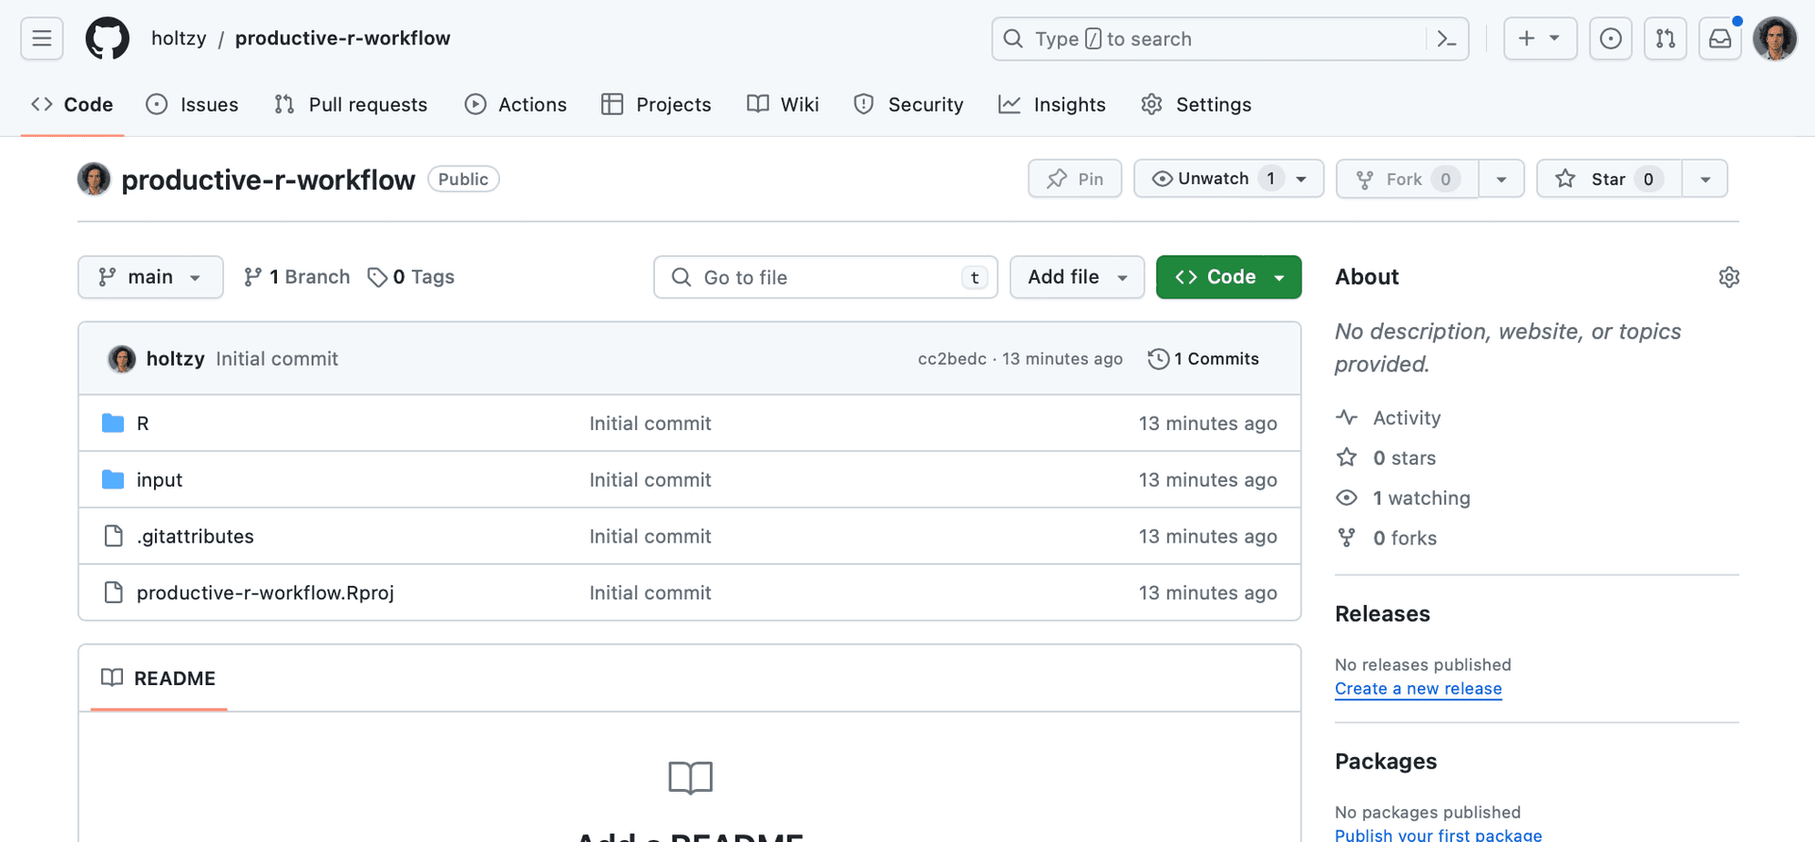The image size is (1815, 842).
Task: Open the notifications inbox icon
Action: coord(1720,39)
